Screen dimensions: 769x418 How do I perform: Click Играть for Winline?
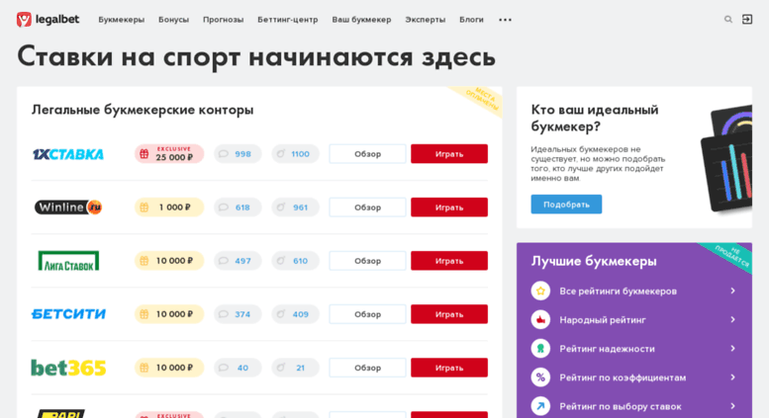tap(449, 208)
